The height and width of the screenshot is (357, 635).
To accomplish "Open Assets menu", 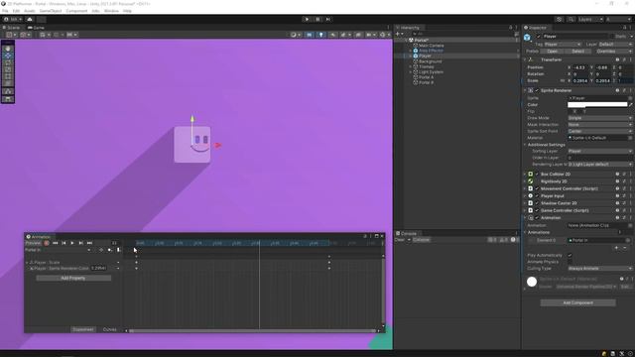I will tap(30, 11).
